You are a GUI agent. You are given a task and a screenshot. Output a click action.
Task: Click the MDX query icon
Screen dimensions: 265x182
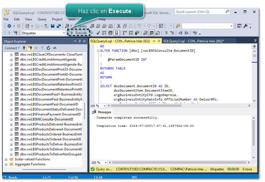tap(98, 26)
